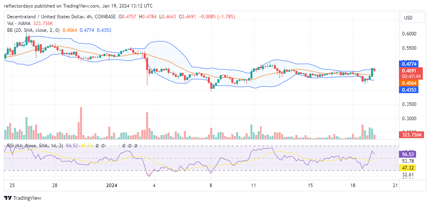Click the 0.6000 price axis tick
The width and height of the screenshot is (430, 205).
[409, 34]
